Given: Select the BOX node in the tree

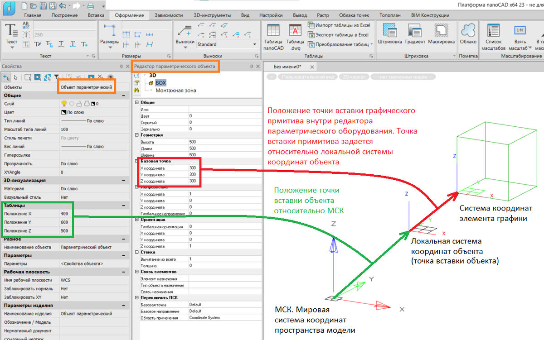Looking at the screenshot, I should click(x=160, y=83).
